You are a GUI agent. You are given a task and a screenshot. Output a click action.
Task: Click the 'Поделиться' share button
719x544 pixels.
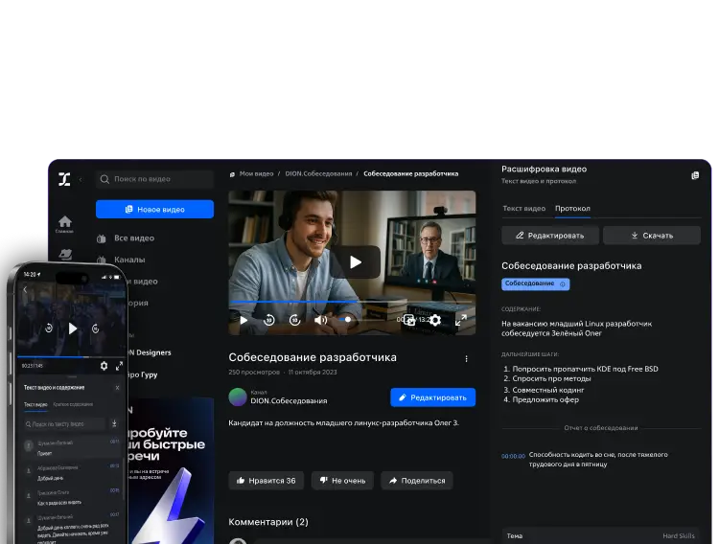pyautogui.click(x=417, y=480)
